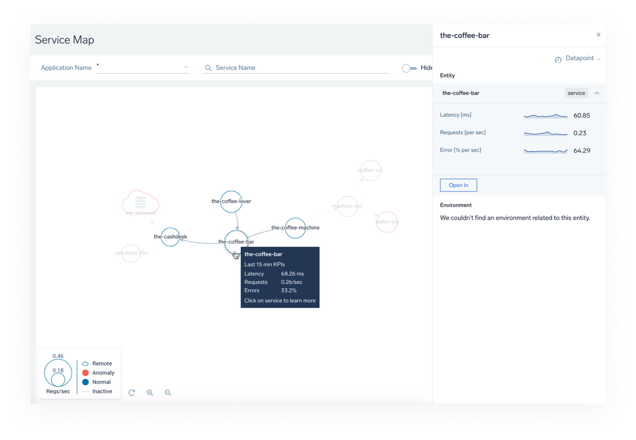Select the sql_account remote cloud node
Screen dimensions: 636x440
tap(140, 202)
